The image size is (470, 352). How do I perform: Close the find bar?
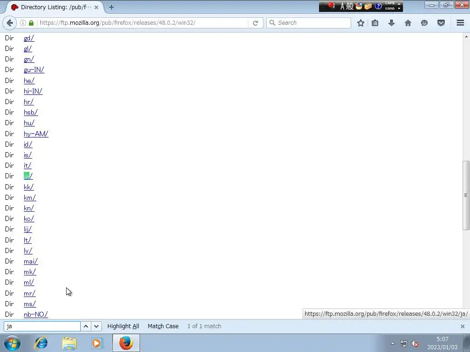click(x=463, y=326)
